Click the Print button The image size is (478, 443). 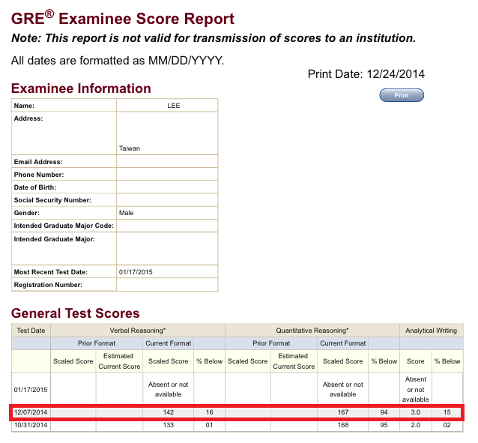402,95
